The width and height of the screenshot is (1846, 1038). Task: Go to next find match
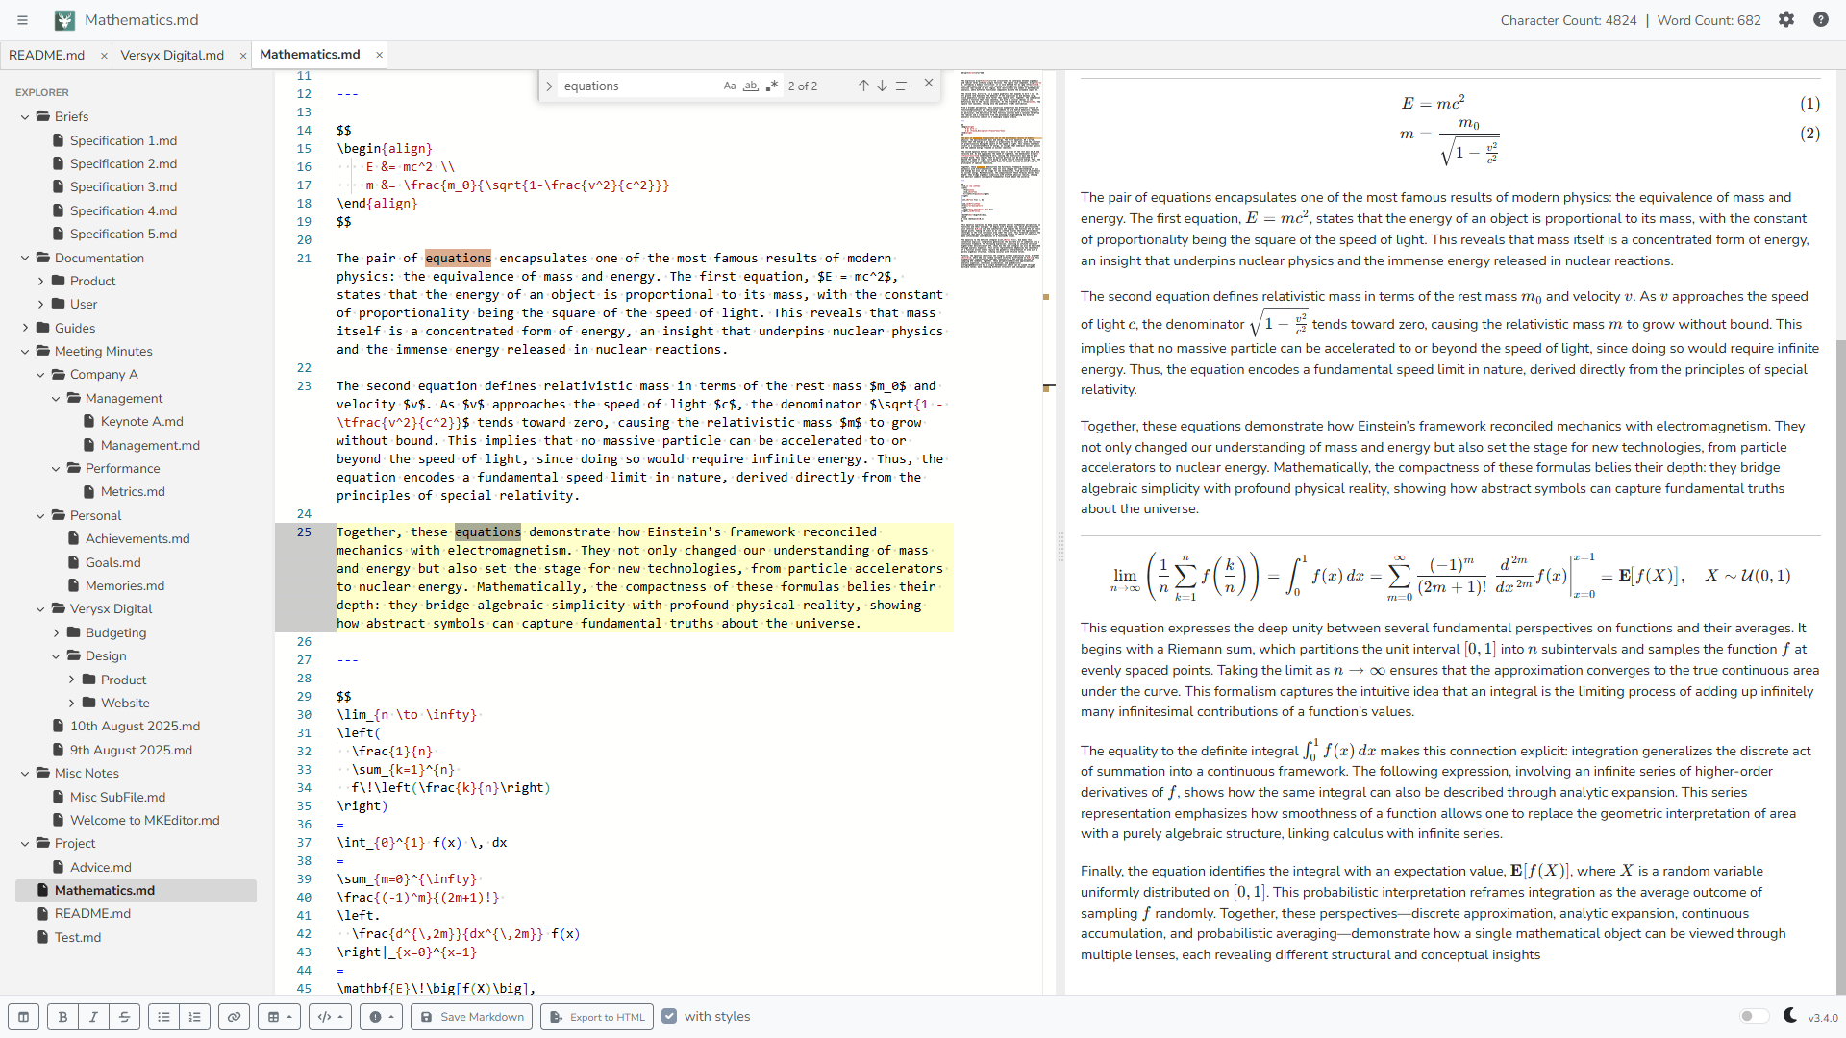click(x=882, y=86)
